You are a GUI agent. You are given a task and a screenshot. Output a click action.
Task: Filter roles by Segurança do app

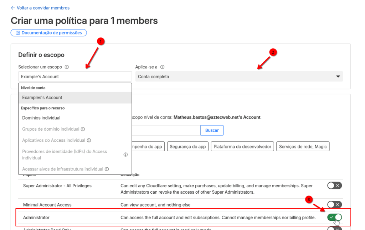pyautogui.click(x=187, y=146)
